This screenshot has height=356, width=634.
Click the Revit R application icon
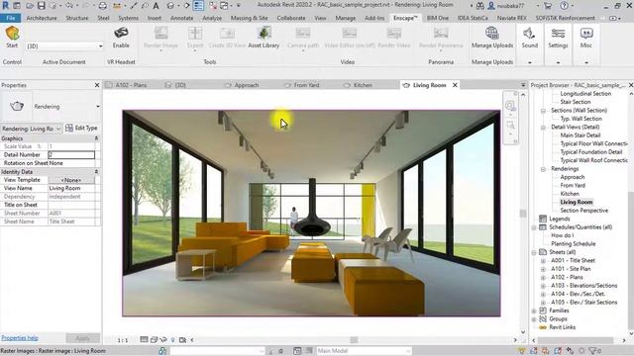pos(6,6)
